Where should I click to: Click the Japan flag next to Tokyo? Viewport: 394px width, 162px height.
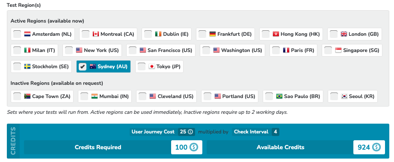tap(152, 67)
